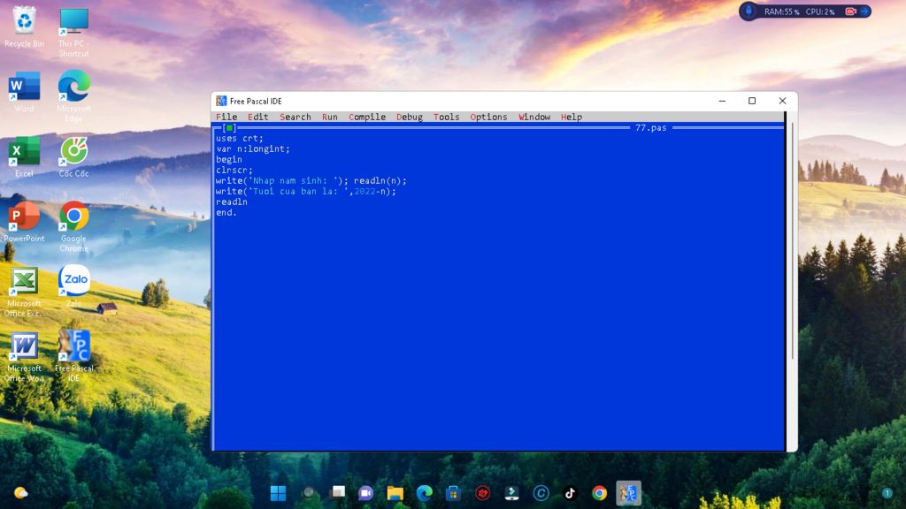
Task: Click the line 'uses crt;'
Action: tap(239, 139)
